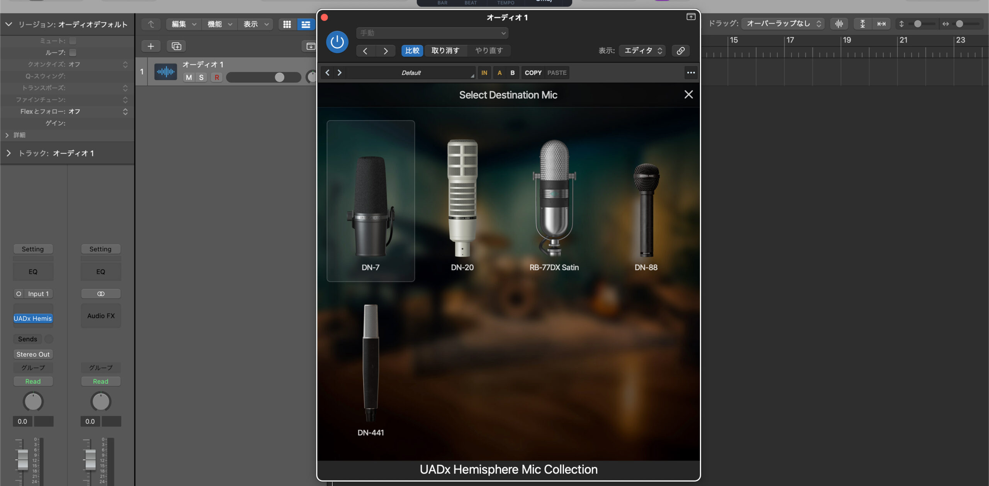Open UADx Hemis plugin slot

click(33, 318)
